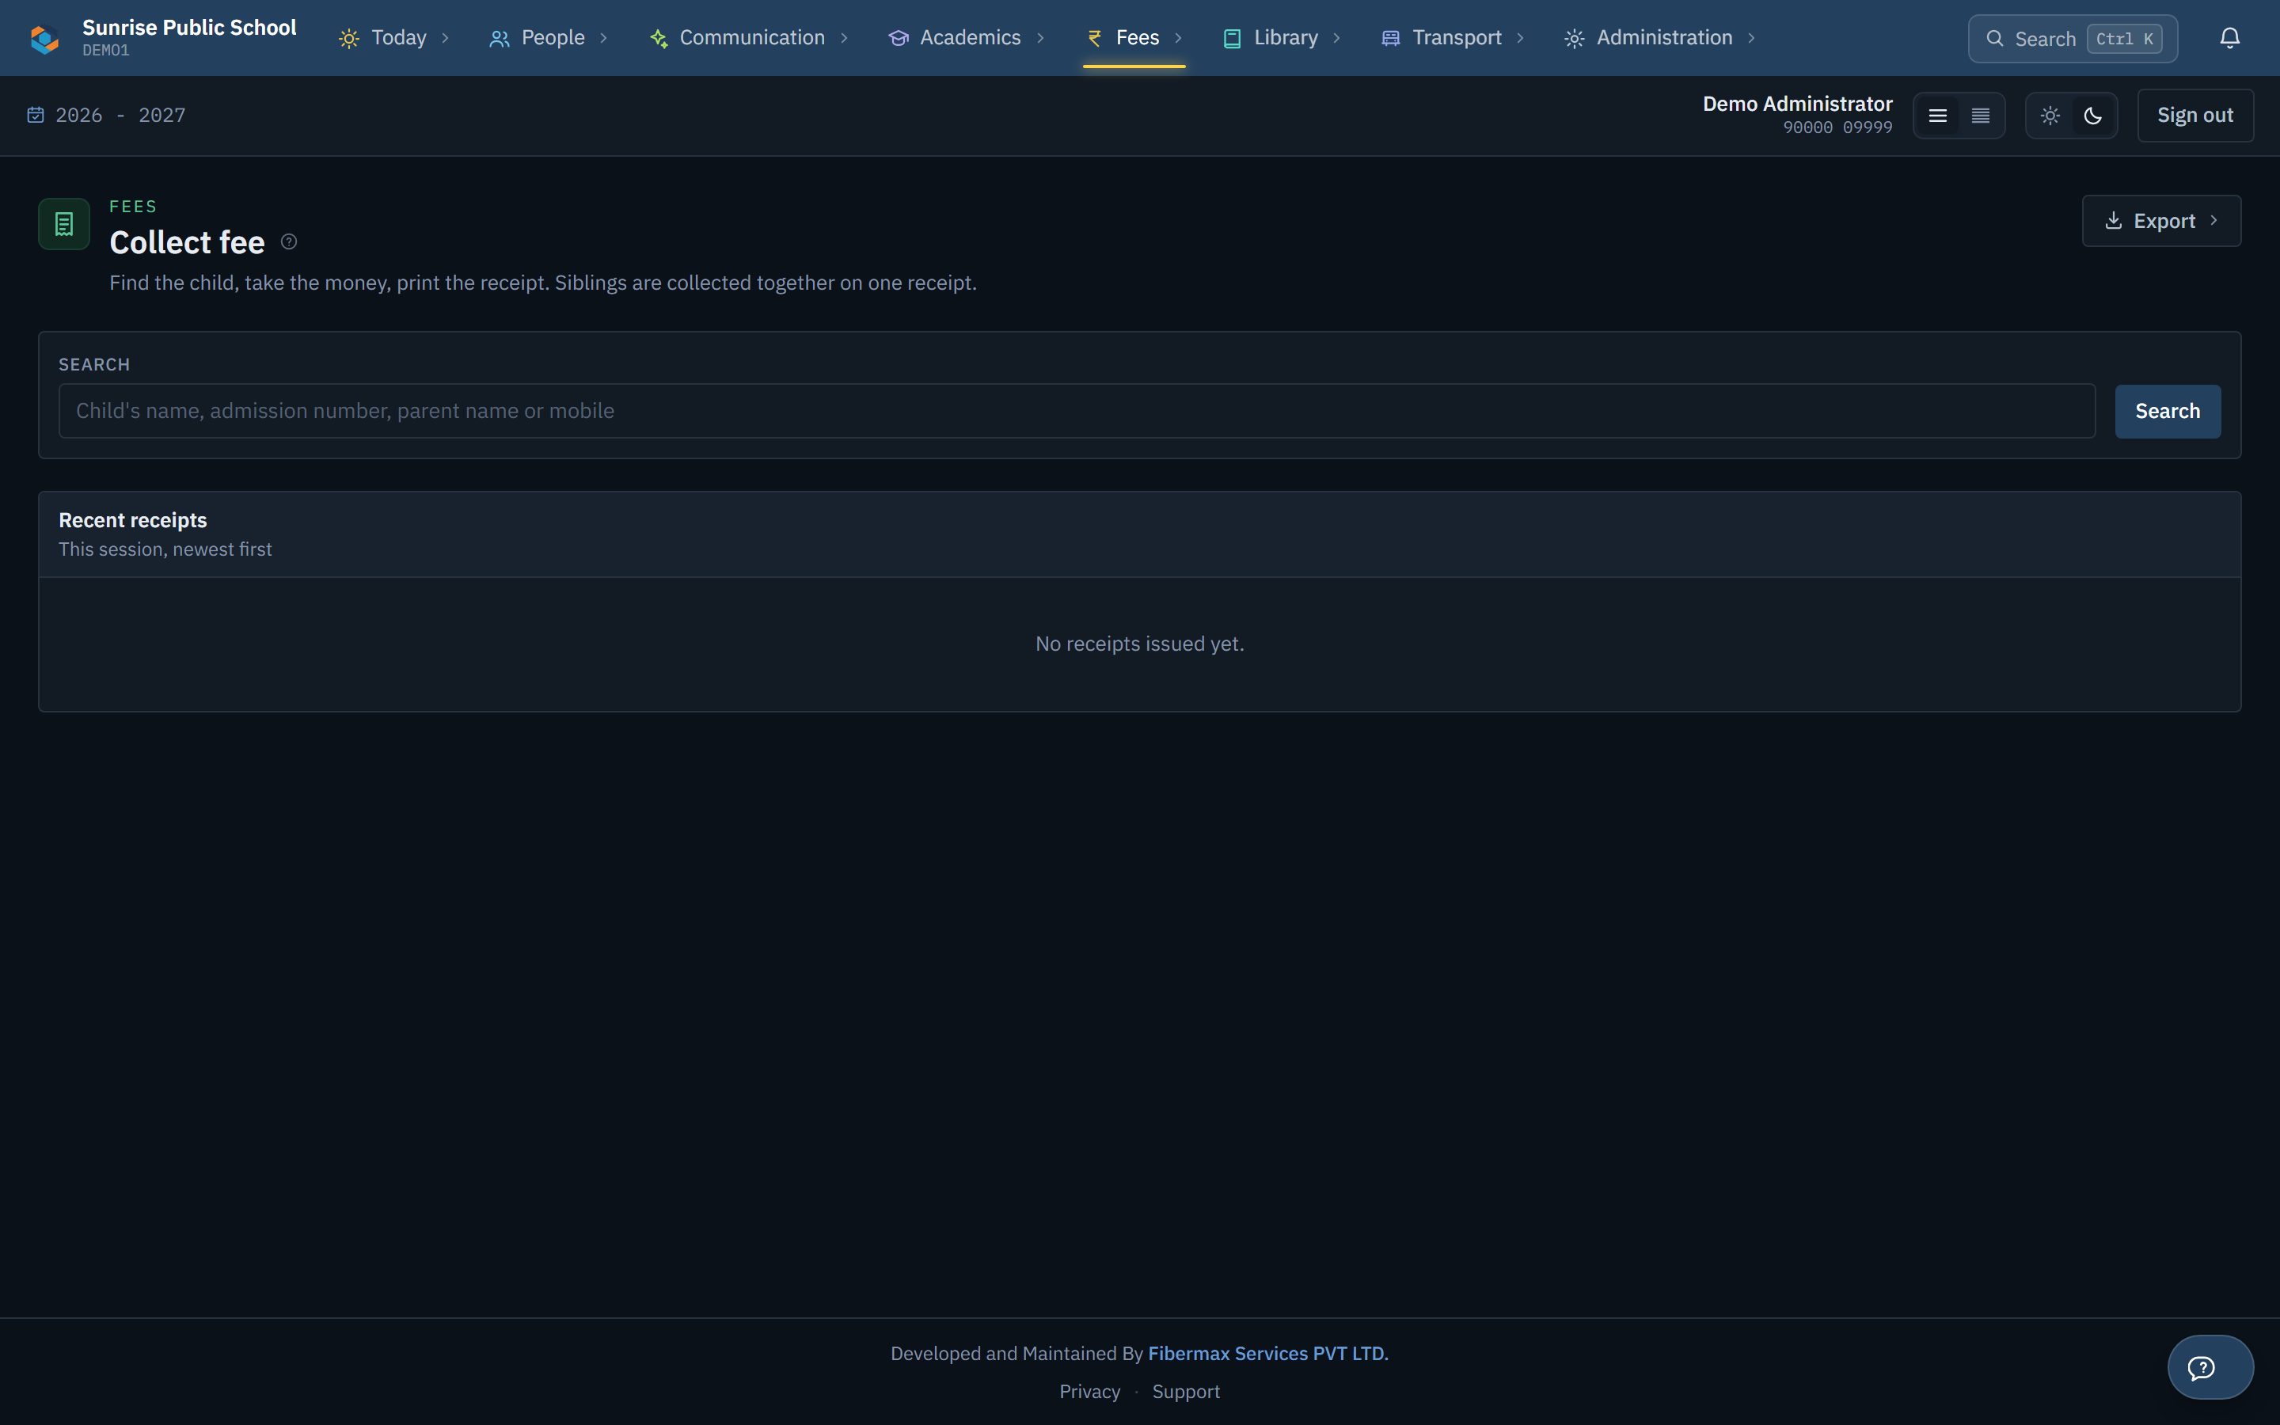
Task: Click the graduation cap icon of Academics
Action: coord(899,38)
